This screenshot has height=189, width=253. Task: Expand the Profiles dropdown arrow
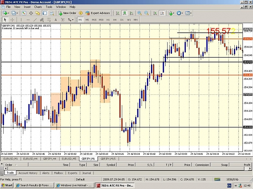[x=17, y=13]
